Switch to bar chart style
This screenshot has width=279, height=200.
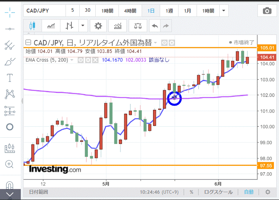69,26
